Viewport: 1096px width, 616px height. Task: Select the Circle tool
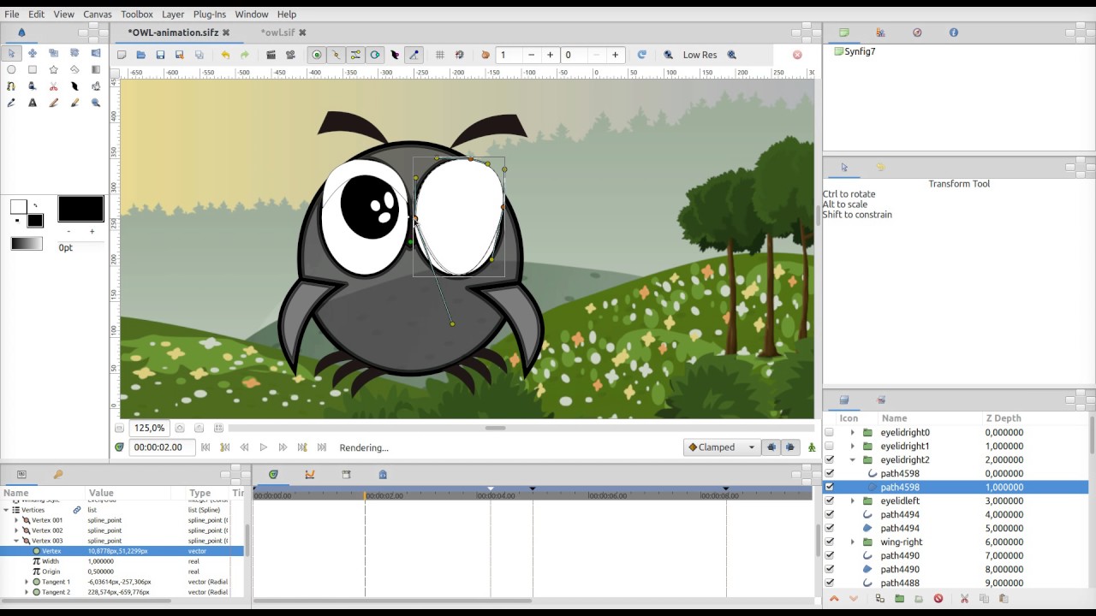coord(11,69)
